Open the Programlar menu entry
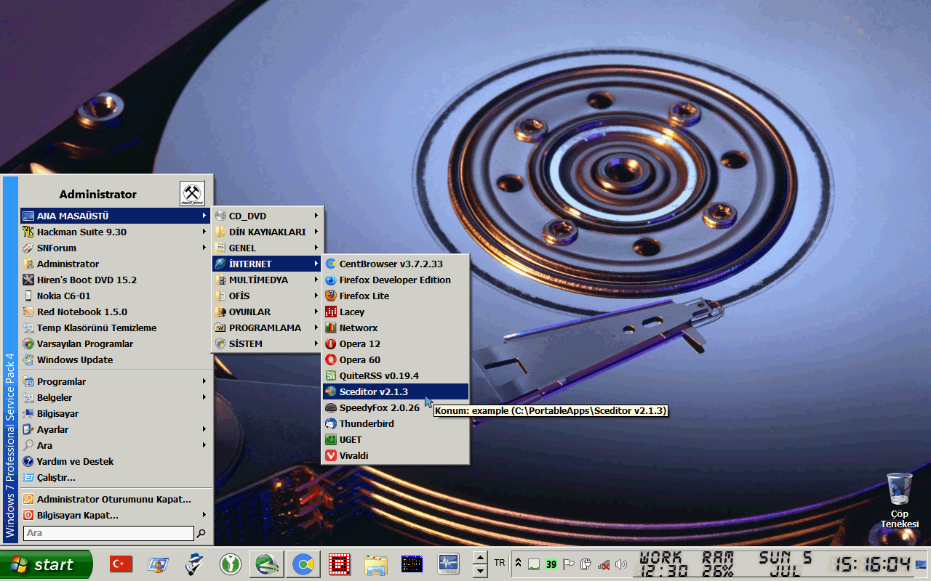 pos(116,381)
